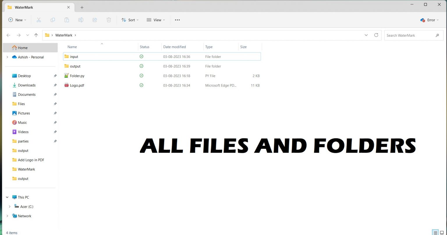Click the Status check icon for Logo.pdf
The image size is (447, 235).
(x=141, y=85)
